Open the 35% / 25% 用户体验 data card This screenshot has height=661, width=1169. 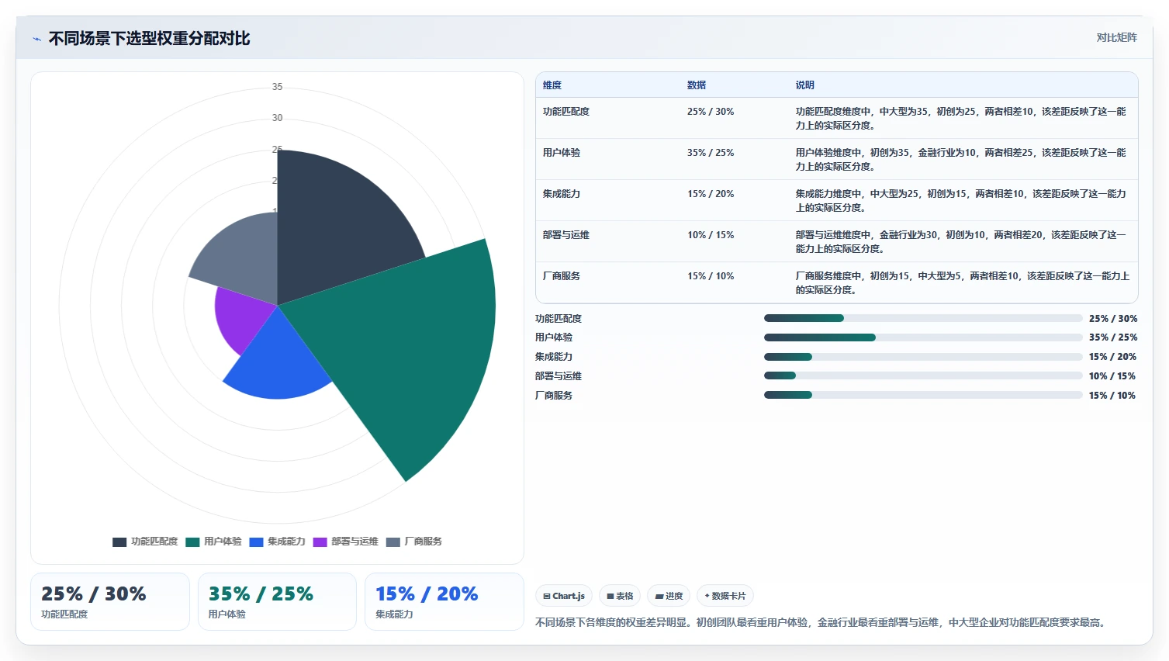pos(277,602)
